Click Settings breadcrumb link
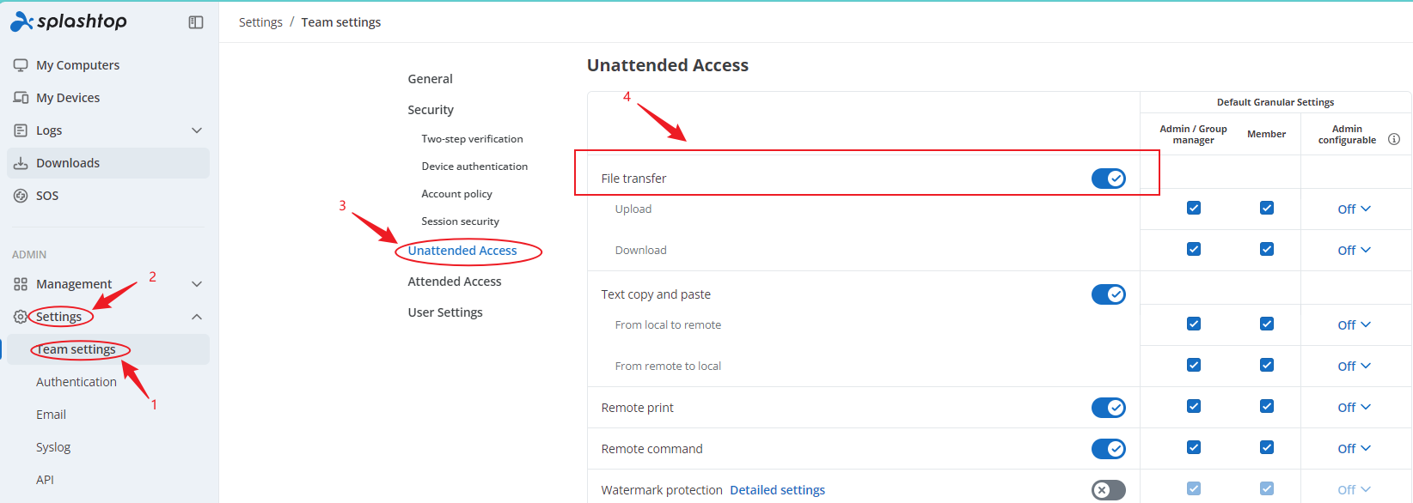This screenshot has height=503, width=1413. click(x=260, y=22)
